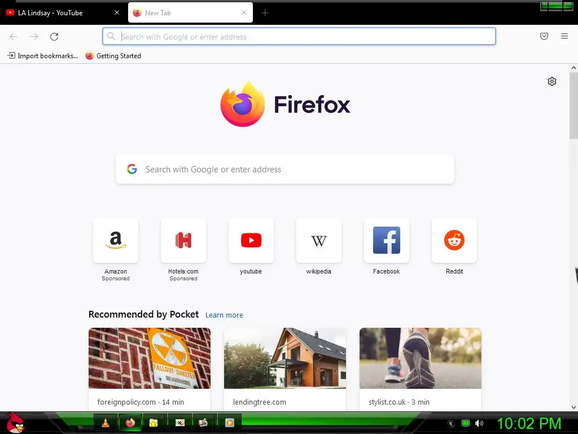Open the paint program taskbar icon
This screenshot has height=434, width=578.
[x=203, y=423]
